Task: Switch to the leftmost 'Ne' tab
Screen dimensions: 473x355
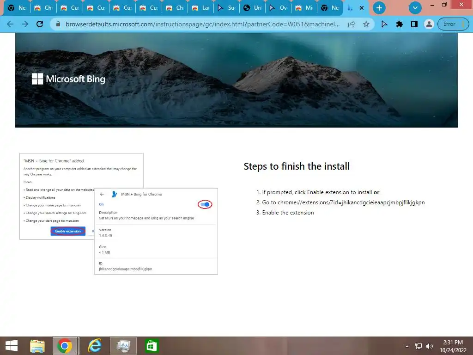Action: coord(17,8)
